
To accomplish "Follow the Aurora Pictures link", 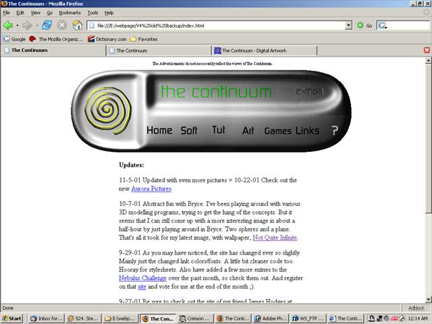I will [x=151, y=189].
